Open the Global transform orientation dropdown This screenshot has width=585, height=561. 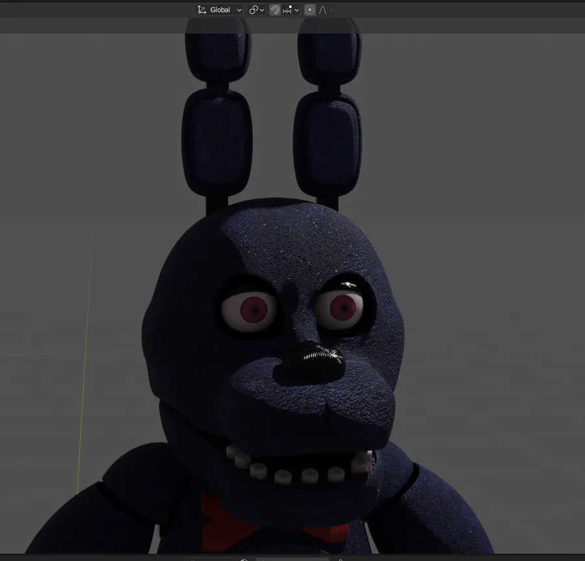click(x=219, y=10)
